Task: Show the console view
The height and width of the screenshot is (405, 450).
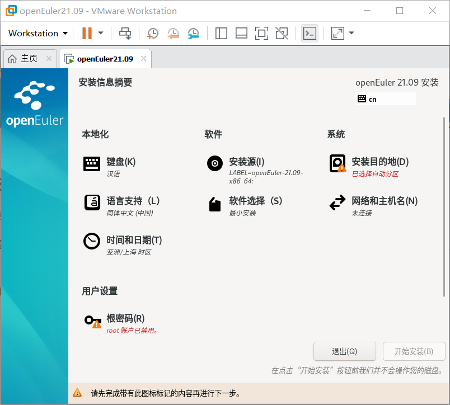Action: [310, 33]
